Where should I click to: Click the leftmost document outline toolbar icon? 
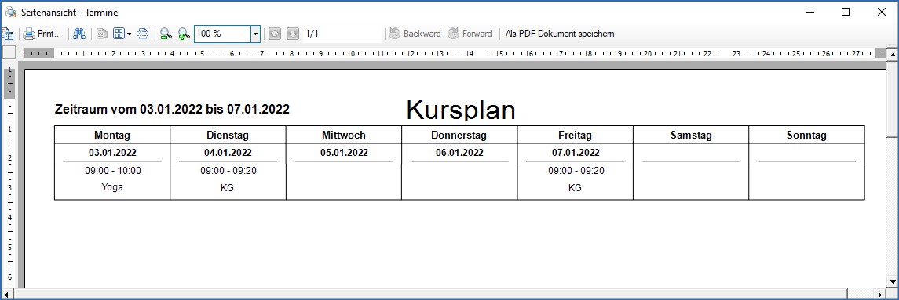pos(7,34)
